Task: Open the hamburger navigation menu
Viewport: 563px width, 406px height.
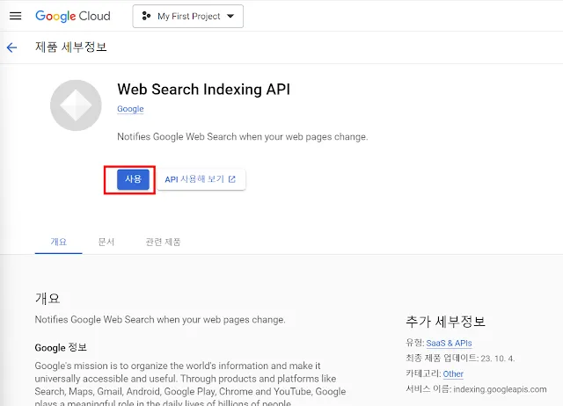Action: coord(16,16)
